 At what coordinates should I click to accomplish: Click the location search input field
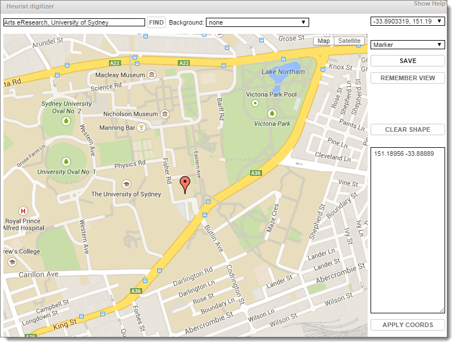tap(74, 22)
